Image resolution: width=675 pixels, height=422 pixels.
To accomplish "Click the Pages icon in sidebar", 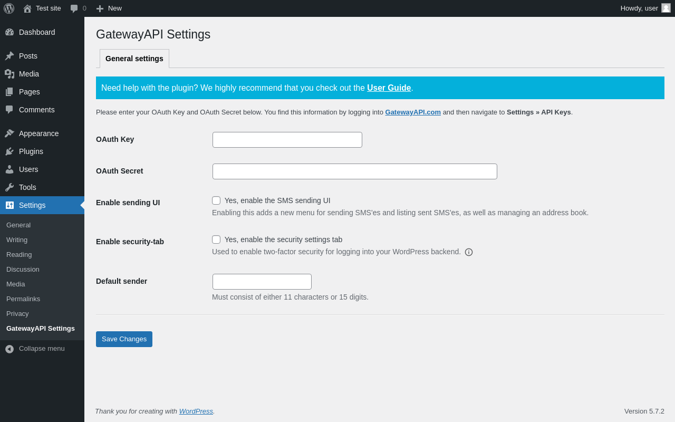I will click(x=9, y=92).
